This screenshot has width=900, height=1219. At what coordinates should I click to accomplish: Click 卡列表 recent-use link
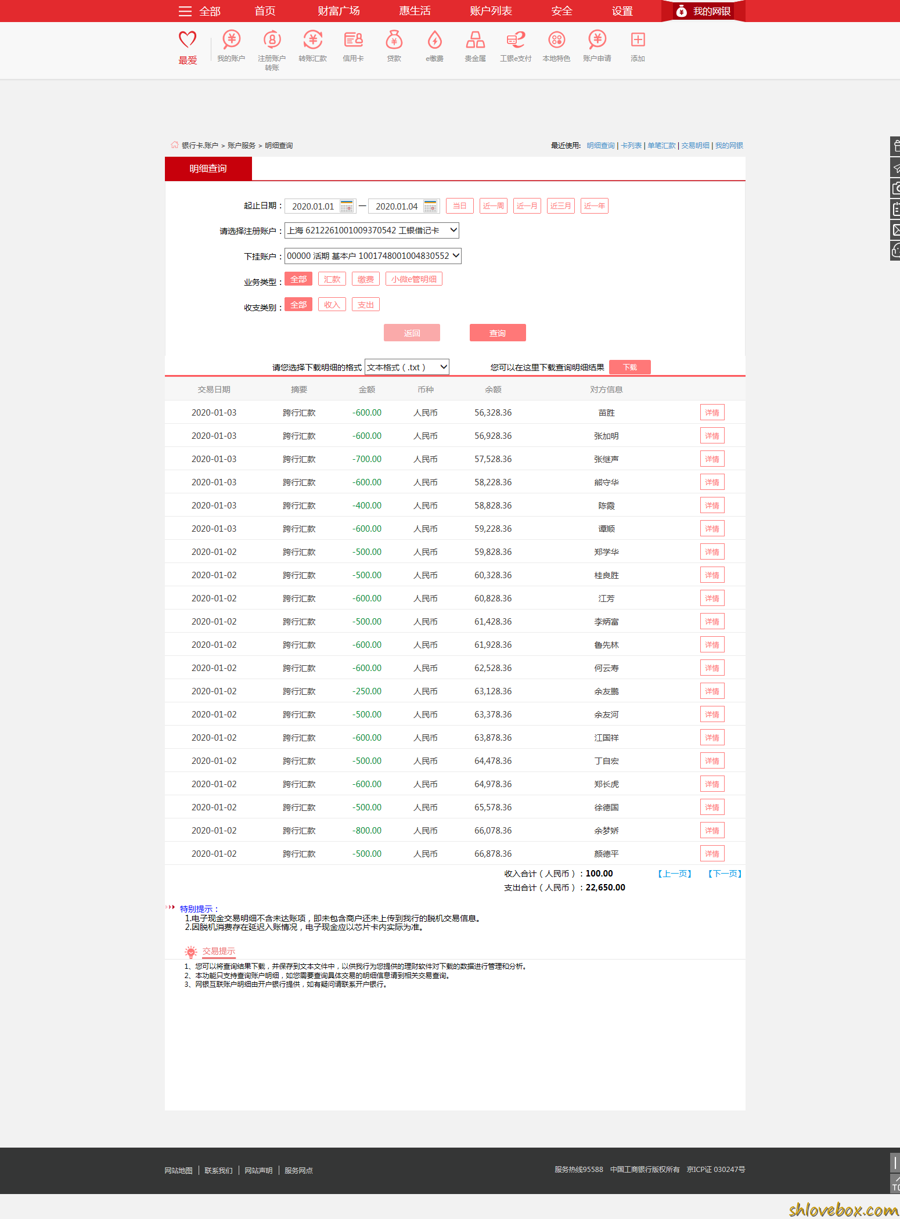(631, 146)
